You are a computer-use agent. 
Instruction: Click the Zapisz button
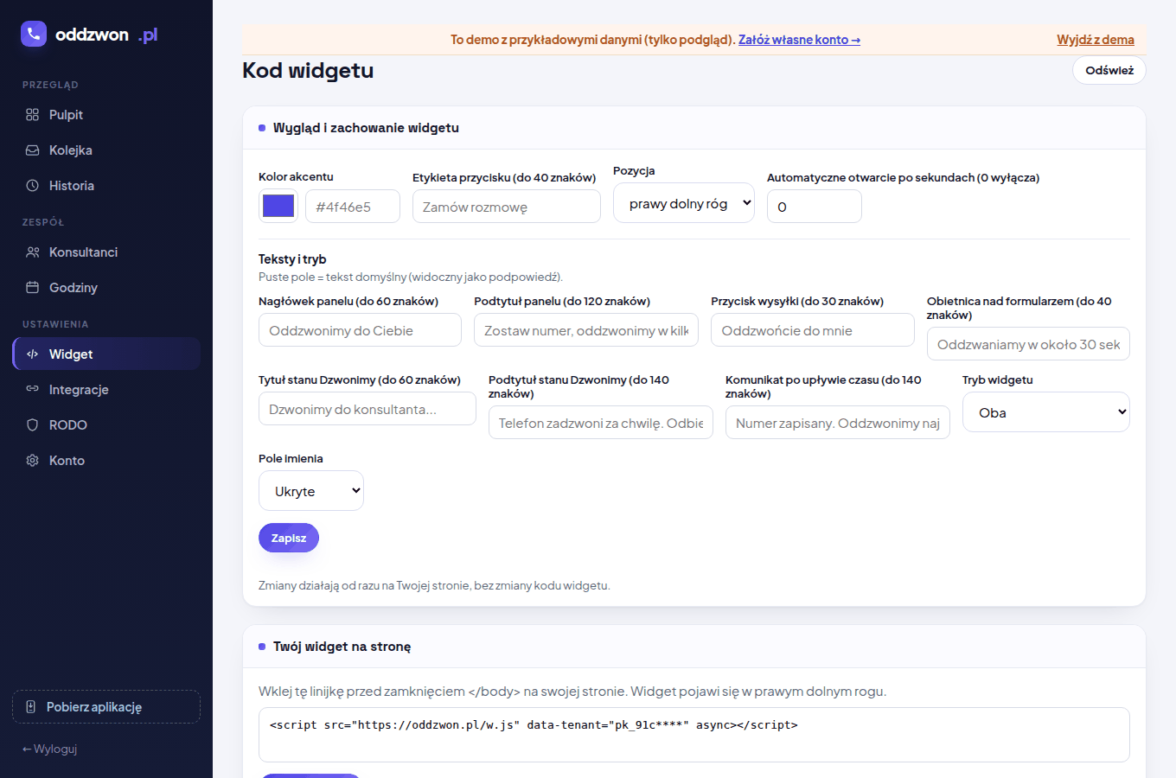(289, 538)
